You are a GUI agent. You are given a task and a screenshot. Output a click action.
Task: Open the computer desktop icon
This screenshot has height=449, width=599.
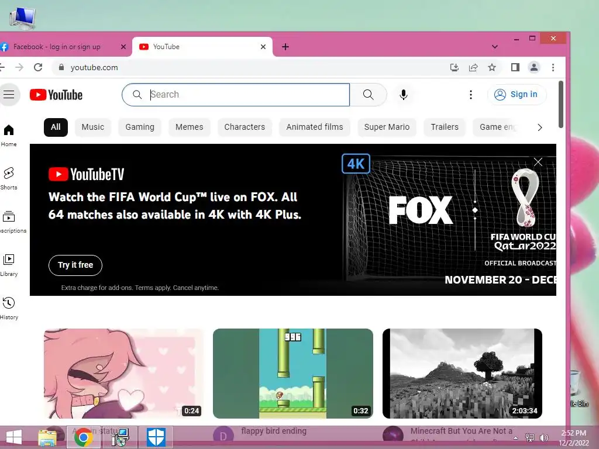(x=23, y=17)
